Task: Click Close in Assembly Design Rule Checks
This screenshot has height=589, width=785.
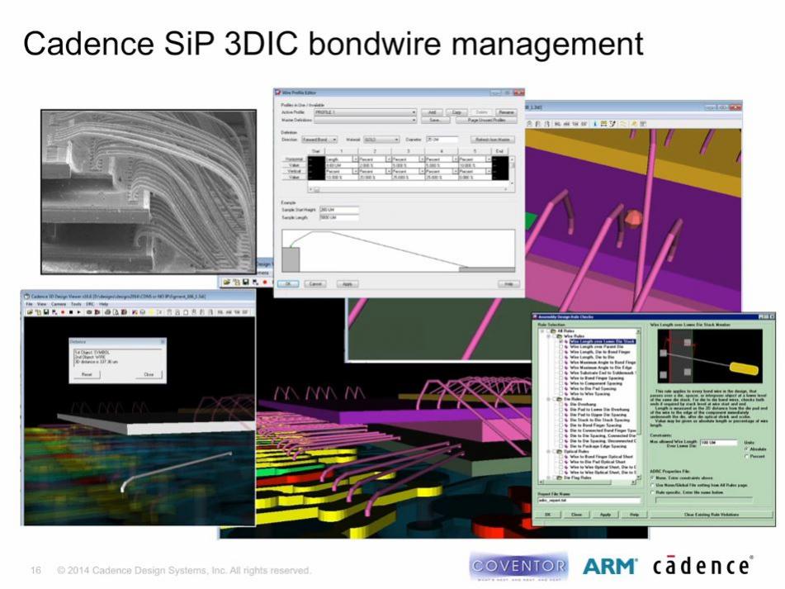Action: 576,515
